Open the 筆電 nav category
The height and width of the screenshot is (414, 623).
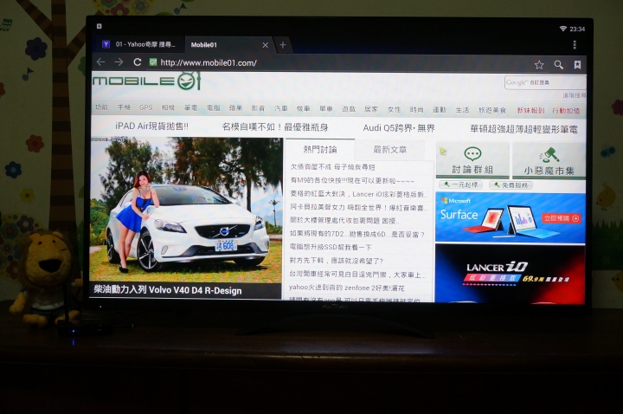pos(190,107)
